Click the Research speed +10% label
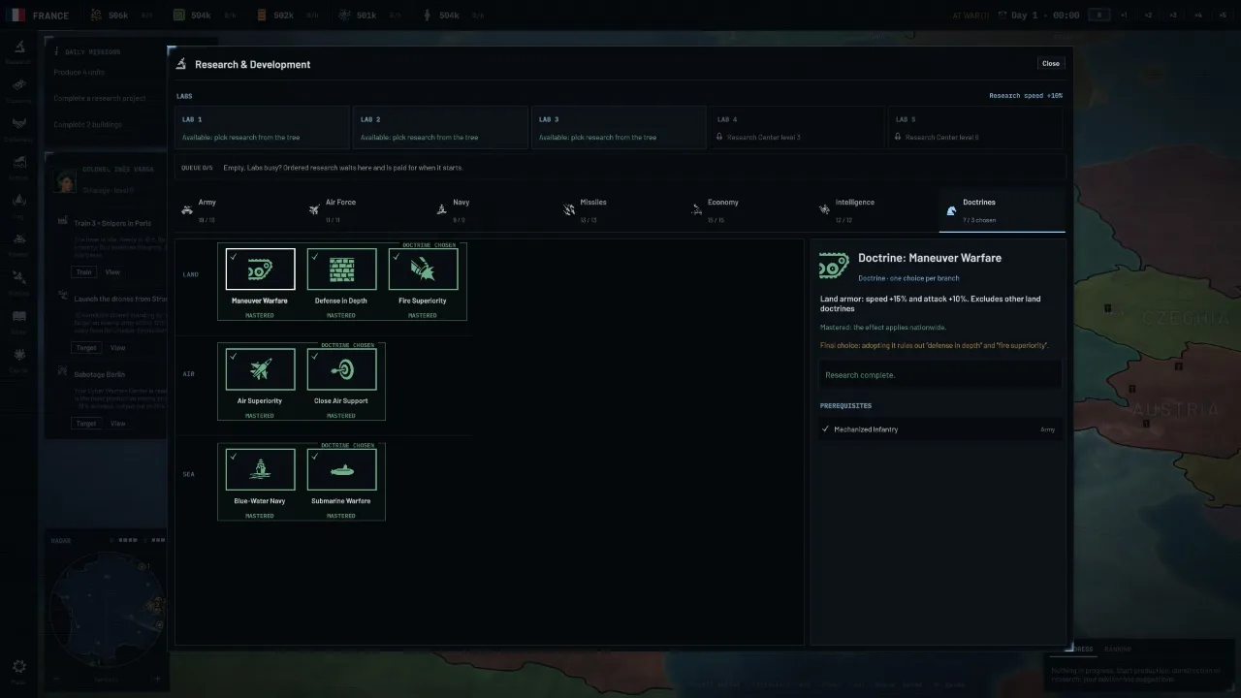Screen dimensions: 1241x698 tap(1026, 96)
